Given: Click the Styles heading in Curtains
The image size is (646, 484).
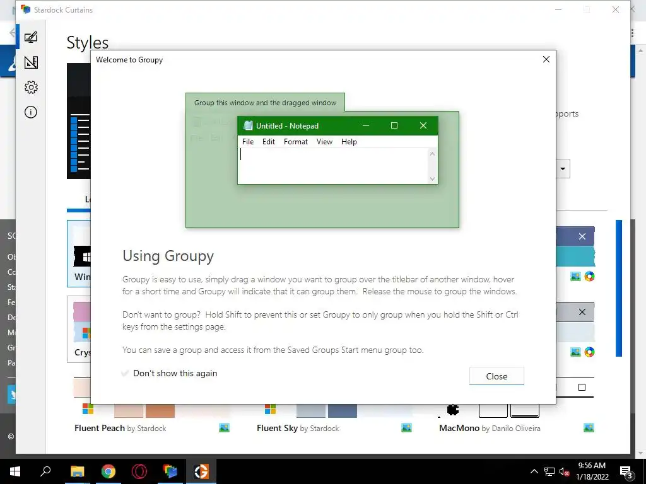Looking at the screenshot, I should coord(87,43).
